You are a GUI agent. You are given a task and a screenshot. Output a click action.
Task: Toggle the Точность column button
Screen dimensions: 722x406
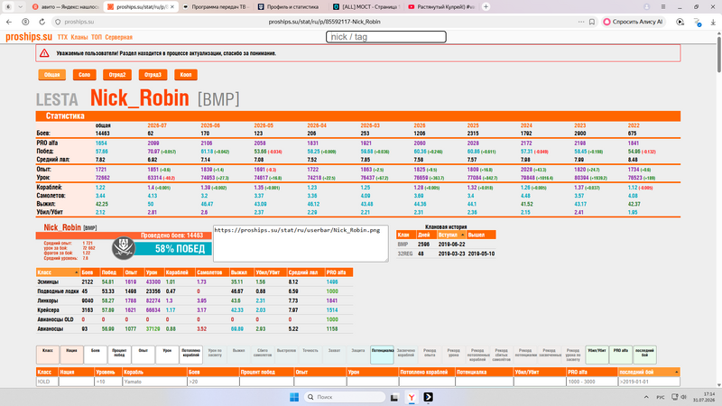pyautogui.click(x=310, y=355)
